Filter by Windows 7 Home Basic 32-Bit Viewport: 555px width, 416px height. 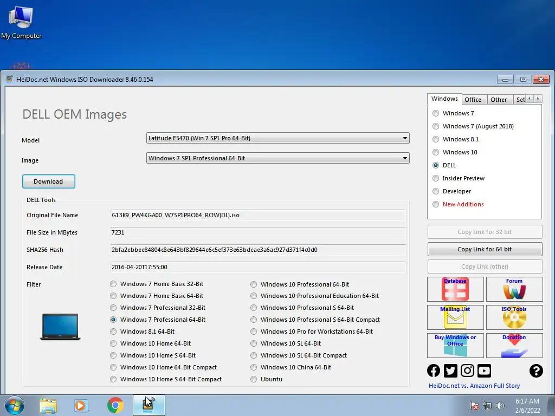[x=157, y=284]
